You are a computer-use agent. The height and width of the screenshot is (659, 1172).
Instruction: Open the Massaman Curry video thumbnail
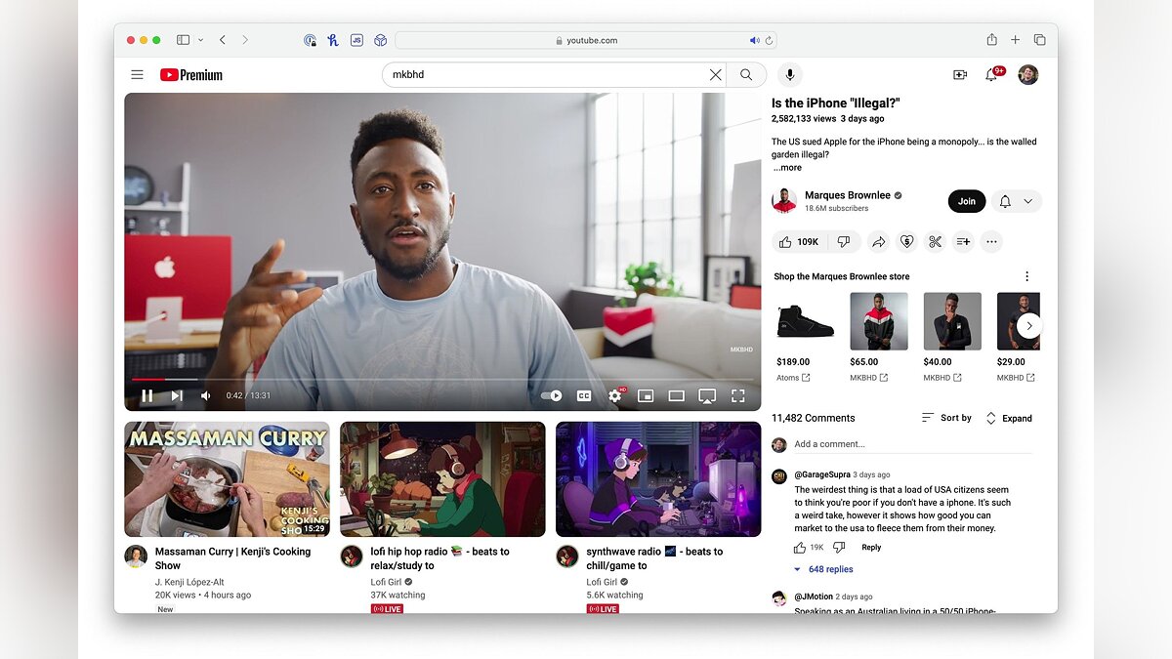click(227, 479)
